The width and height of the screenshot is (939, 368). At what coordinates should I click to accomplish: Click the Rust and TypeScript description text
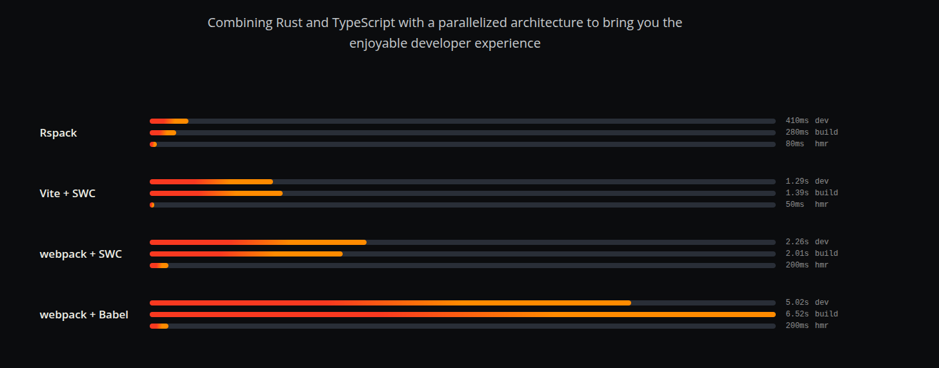(445, 33)
